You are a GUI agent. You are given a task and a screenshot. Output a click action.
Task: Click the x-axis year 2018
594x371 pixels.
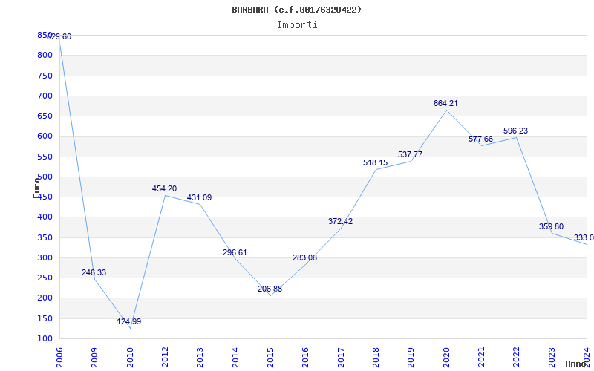(x=376, y=358)
